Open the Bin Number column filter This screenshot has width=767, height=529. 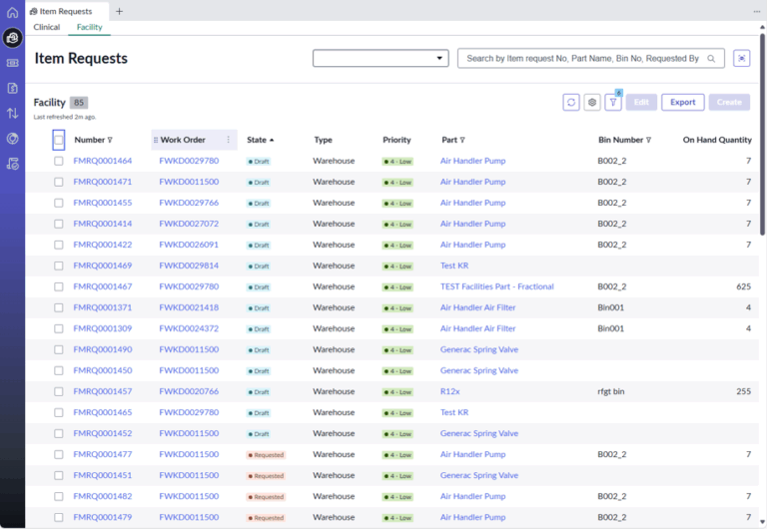[649, 140]
